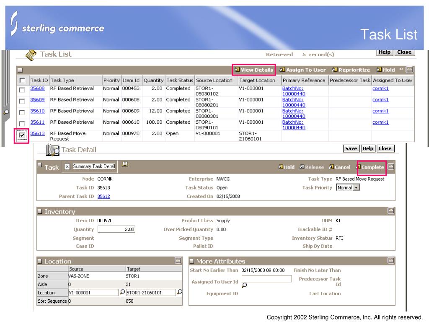
Task: Open the Target Location lookup magnifier
Action: coord(180,292)
